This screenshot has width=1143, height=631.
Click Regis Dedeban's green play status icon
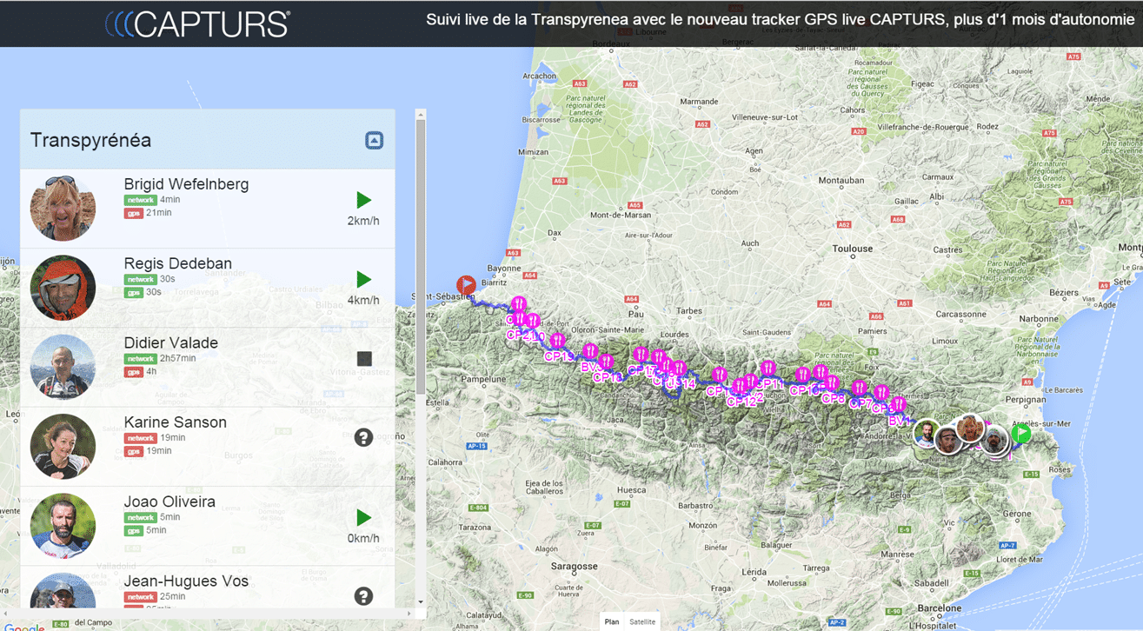(363, 280)
